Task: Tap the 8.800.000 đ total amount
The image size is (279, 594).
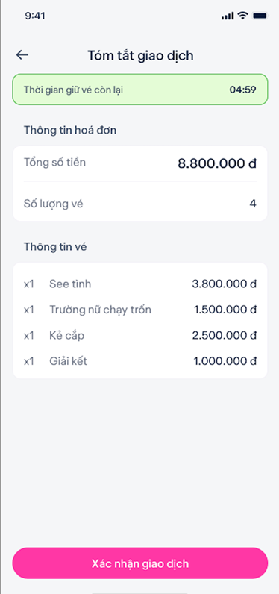Action: click(217, 163)
